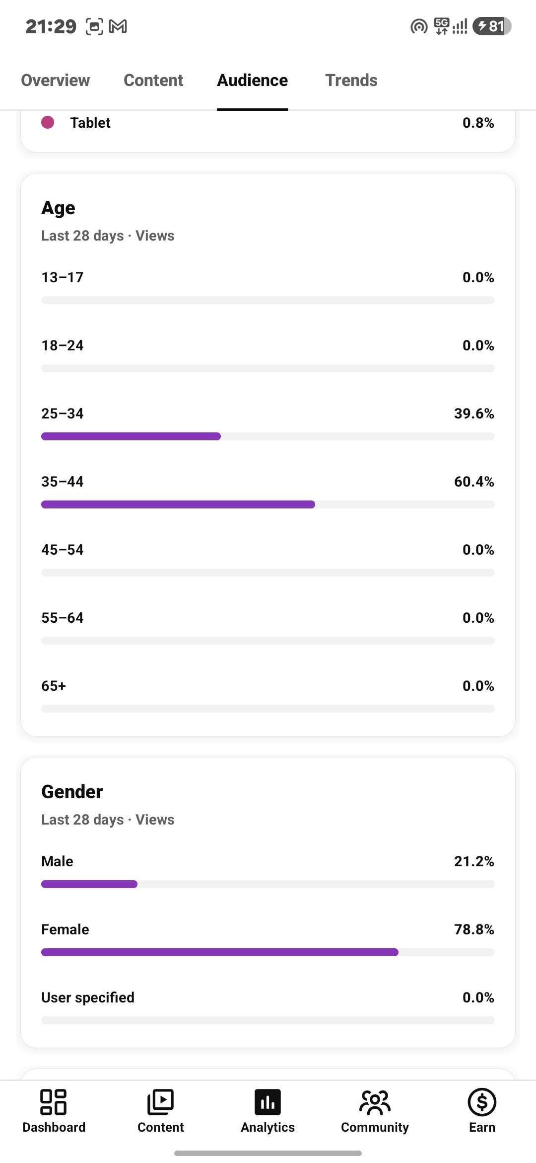Screen dimensions: 536x1163
Task: Tap the Male gender progress bar
Action: click(x=268, y=884)
